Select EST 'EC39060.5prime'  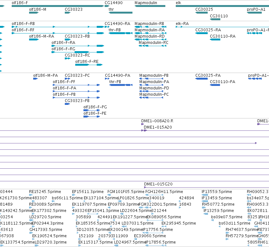tap(150, 236)
